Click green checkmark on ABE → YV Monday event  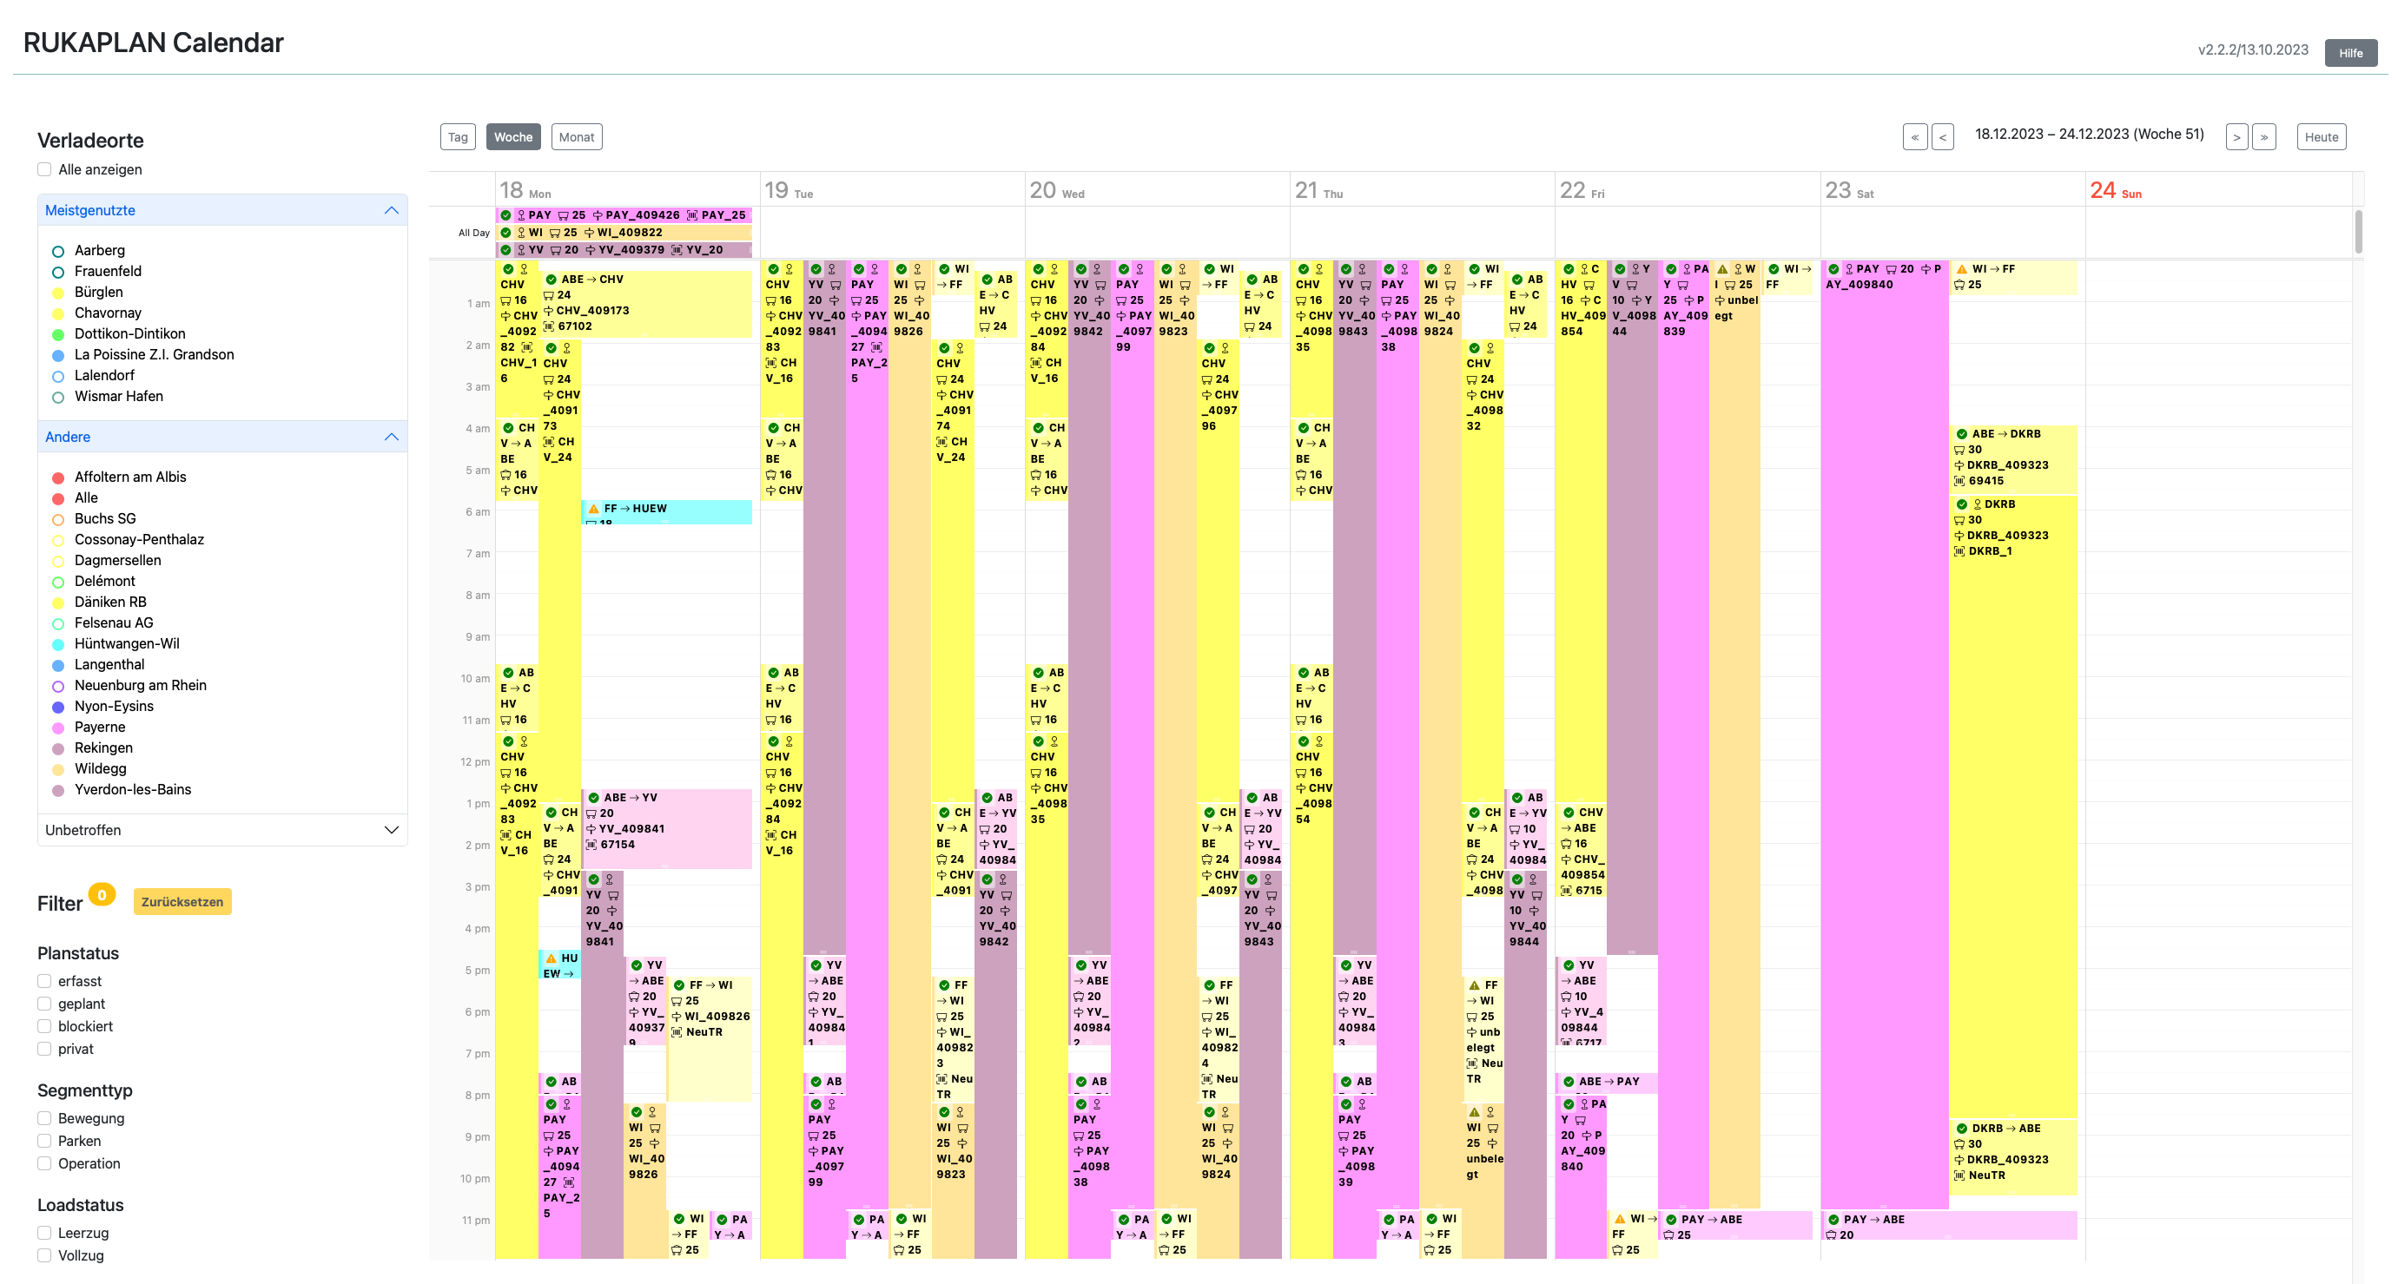click(x=594, y=797)
